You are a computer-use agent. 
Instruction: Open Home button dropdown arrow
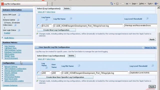(114, 4)
